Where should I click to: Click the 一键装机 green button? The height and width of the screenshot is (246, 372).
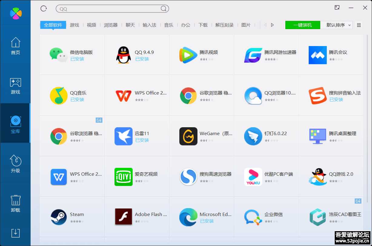tap(302, 25)
